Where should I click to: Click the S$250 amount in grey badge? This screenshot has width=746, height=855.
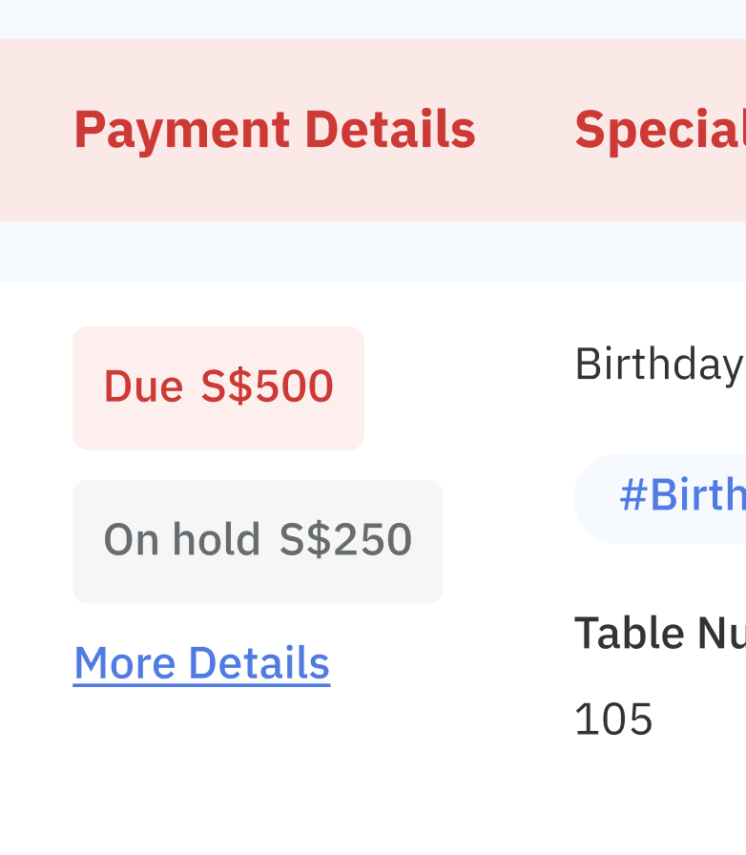tap(345, 540)
